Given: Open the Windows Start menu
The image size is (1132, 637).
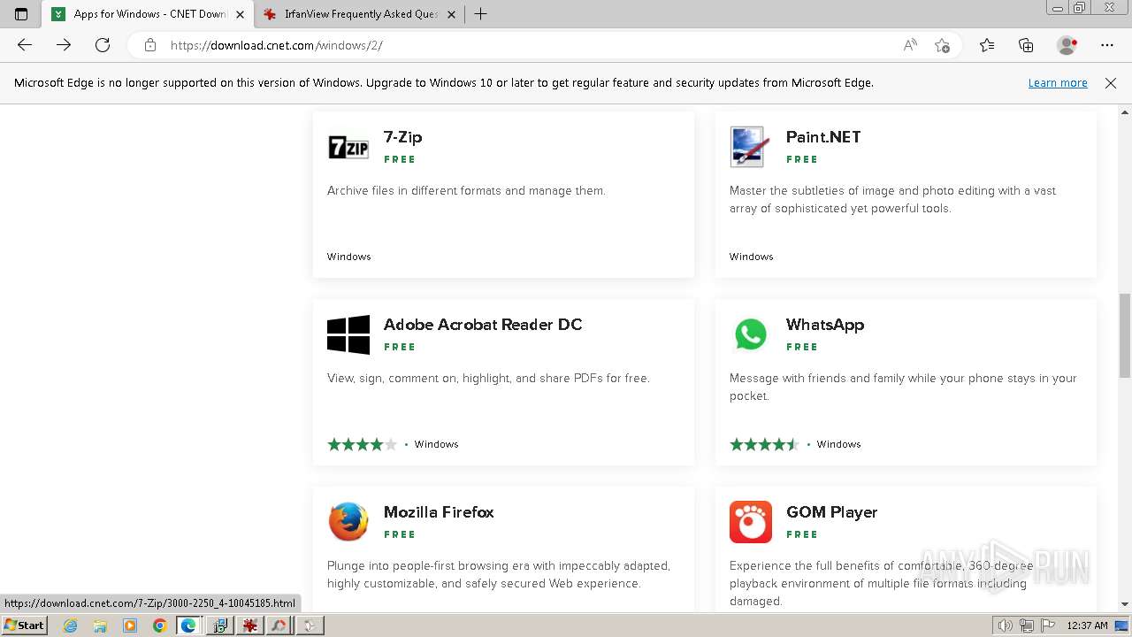Looking at the screenshot, I should pos(24,625).
